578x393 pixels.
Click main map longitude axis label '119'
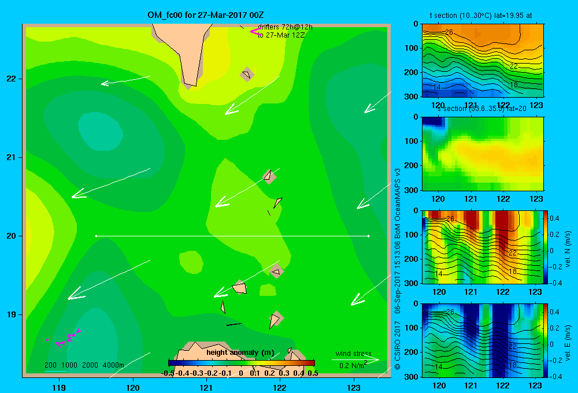point(60,387)
